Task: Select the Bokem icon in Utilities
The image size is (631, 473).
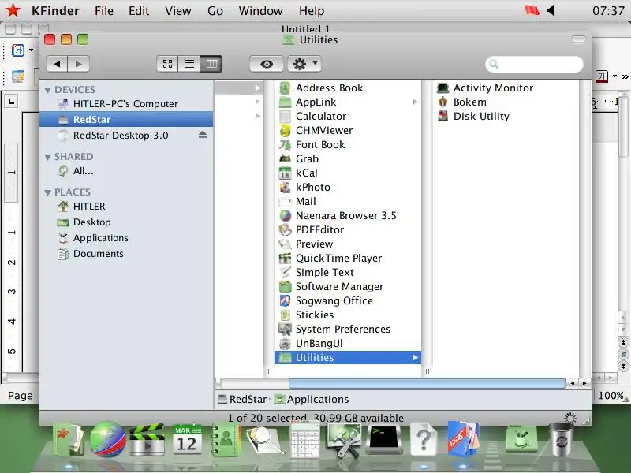Action: (442, 102)
